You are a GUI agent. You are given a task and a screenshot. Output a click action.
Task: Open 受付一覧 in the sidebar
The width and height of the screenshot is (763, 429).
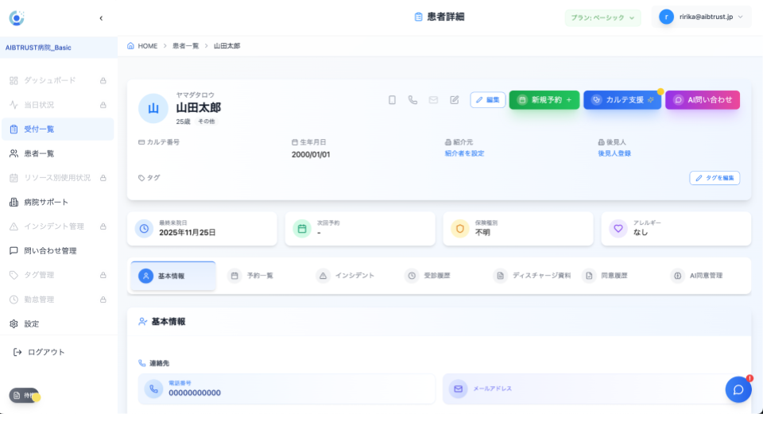tap(58, 129)
